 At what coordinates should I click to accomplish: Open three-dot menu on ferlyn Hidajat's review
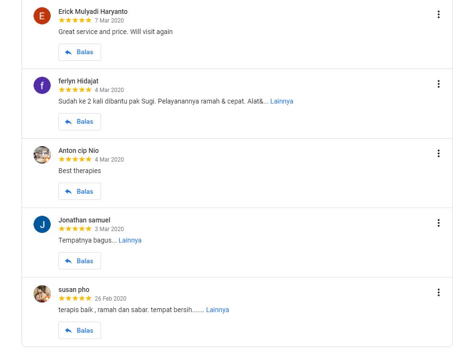click(x=438, y=84)
